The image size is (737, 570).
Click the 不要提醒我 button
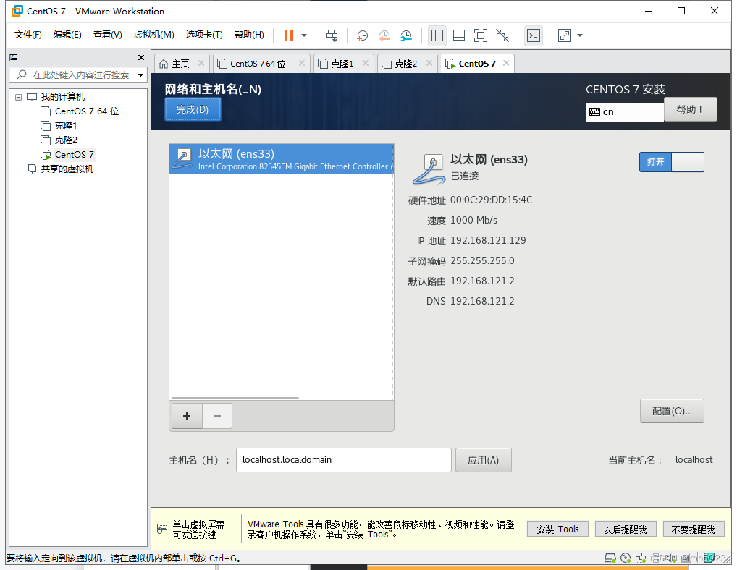click(694, 529)
